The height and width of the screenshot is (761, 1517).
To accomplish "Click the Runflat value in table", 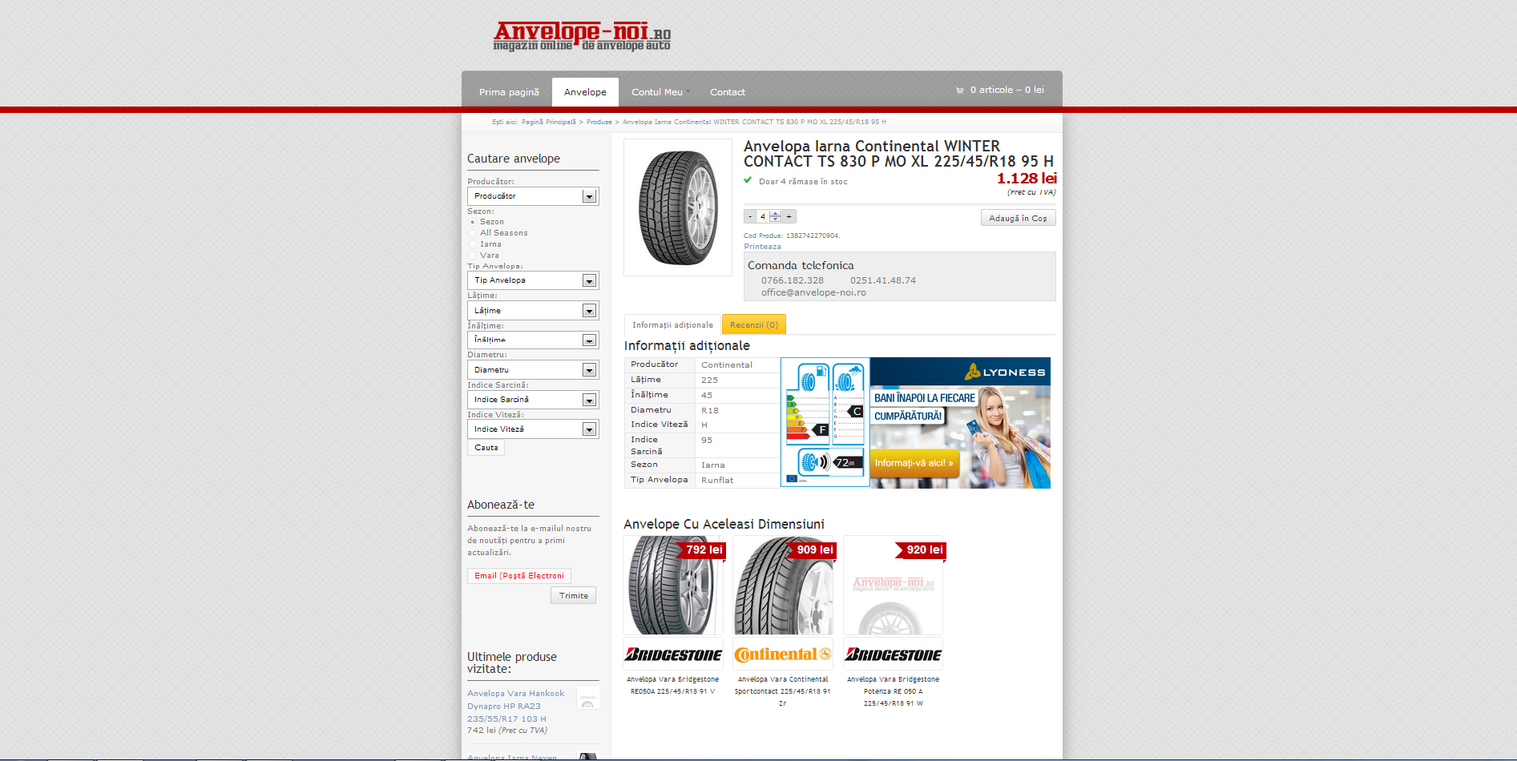I will (x=717, y=480).
